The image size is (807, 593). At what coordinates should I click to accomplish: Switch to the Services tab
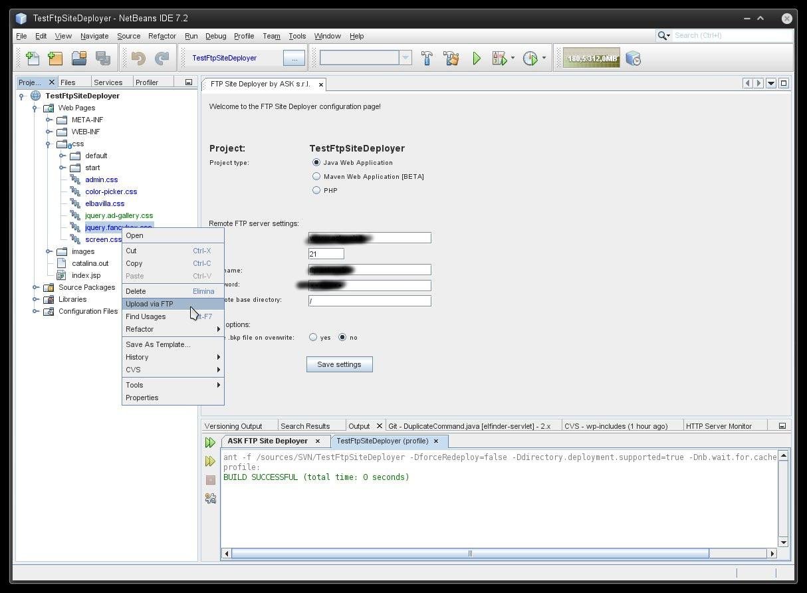click(x=108, y=82)
